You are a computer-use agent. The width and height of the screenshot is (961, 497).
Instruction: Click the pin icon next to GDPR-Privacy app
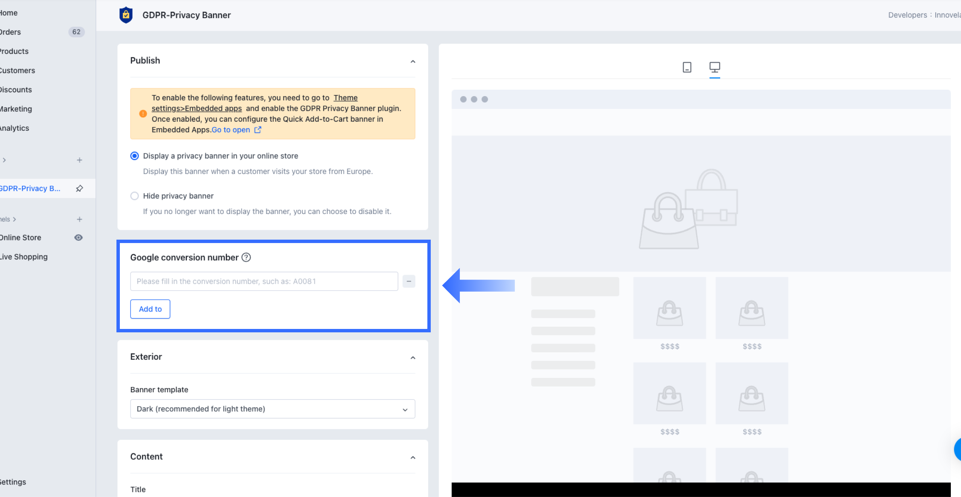[x=79, y=188]
